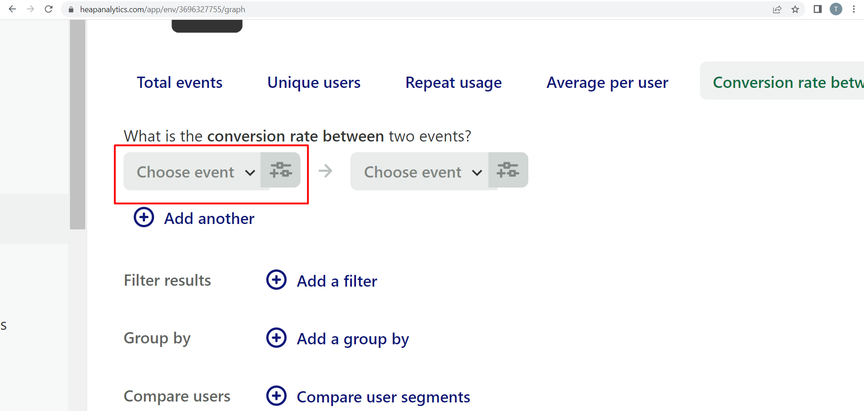The image size is (864, 411).
Task: Click the Filter results label
Action: coord(167,280)
